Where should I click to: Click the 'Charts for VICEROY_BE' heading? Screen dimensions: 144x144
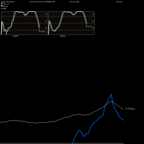click(46, 2)
